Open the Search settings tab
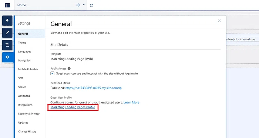The height and width of the screenshot is (138, 259). point(30,87)
